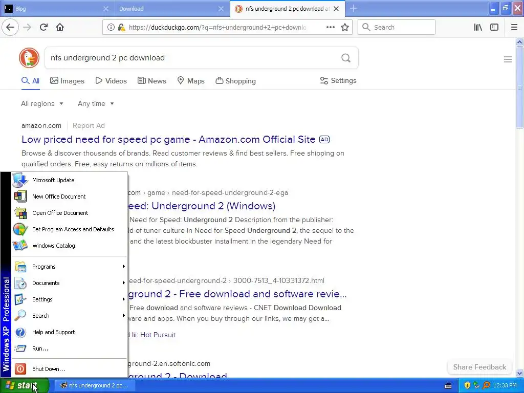Viewport: 524px width, 393px height.
Task: Open DuckDuckGo side menu icon
Action: 508,59
